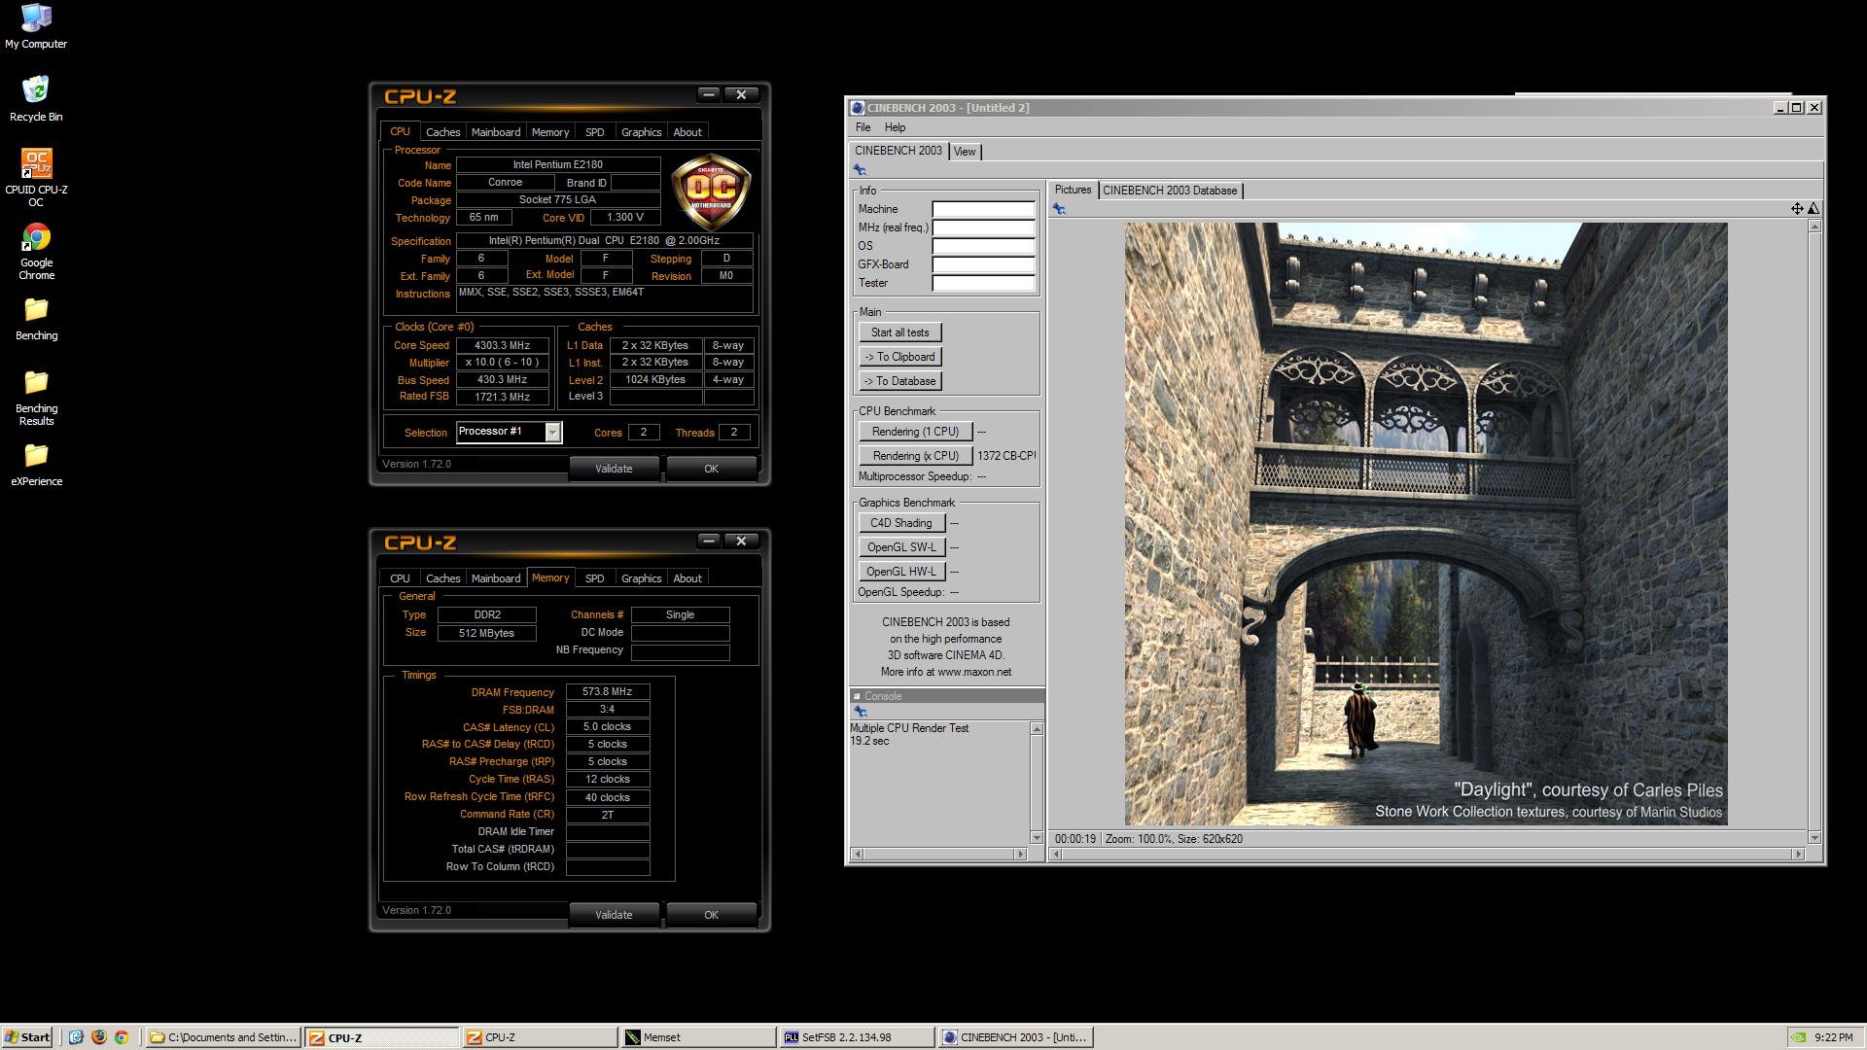Click the pin icon in the Pictures panel

[1059, 209]
